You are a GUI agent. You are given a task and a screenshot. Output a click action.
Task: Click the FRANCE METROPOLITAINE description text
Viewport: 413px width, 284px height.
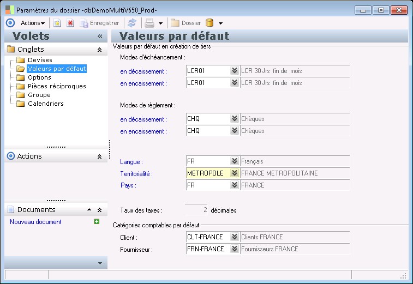(x=279, y=173)
